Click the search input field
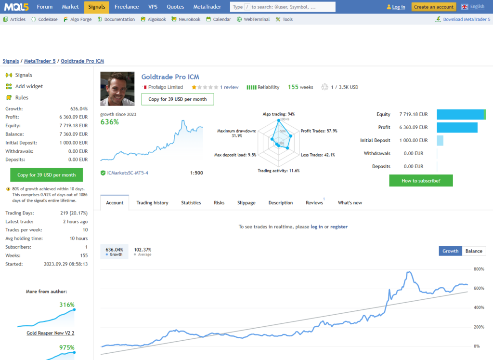Viewport: 493px width, 360px height. pos(283,7)
